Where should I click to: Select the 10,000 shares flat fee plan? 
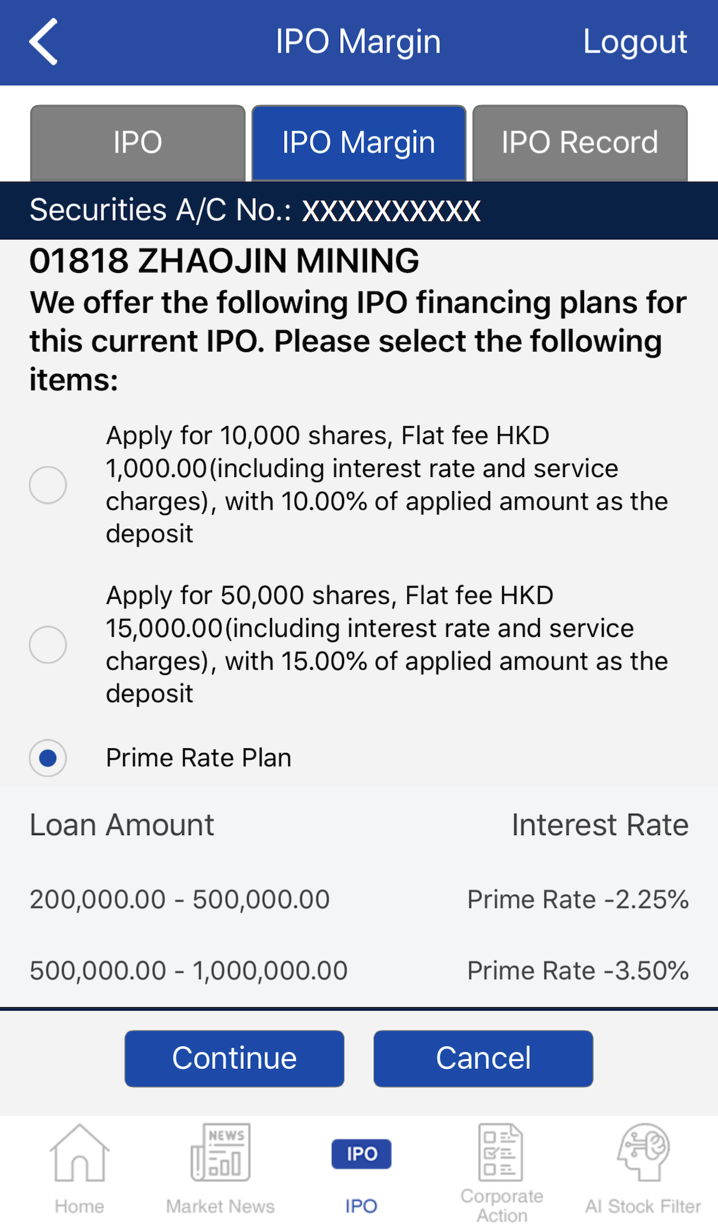click(48, 485)
